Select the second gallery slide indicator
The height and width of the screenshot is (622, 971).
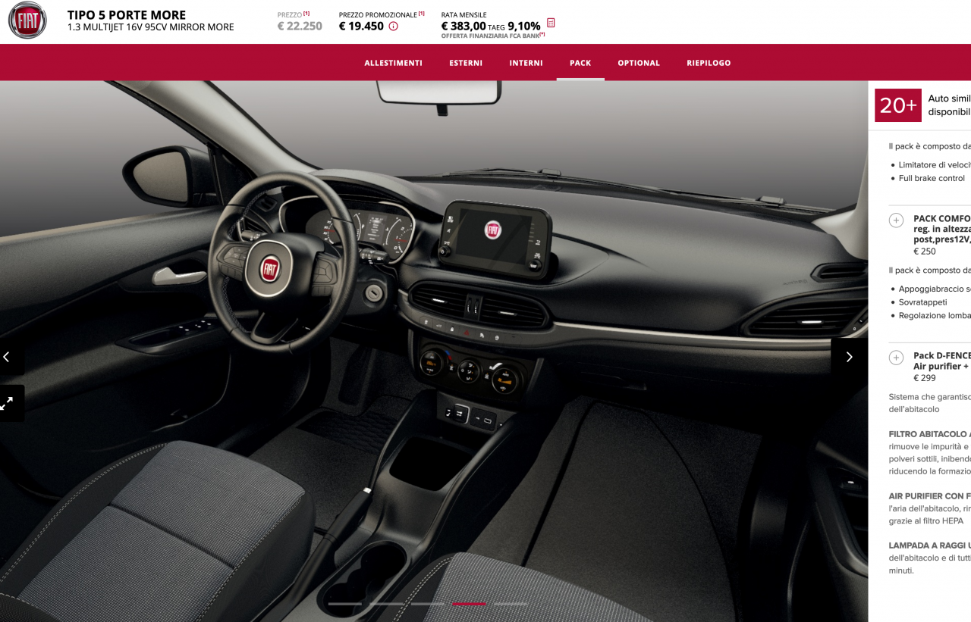386,604
